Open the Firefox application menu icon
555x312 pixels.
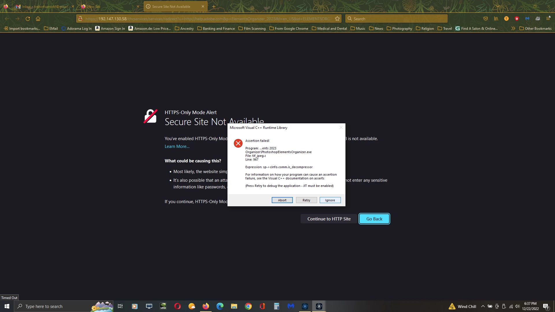548,19
